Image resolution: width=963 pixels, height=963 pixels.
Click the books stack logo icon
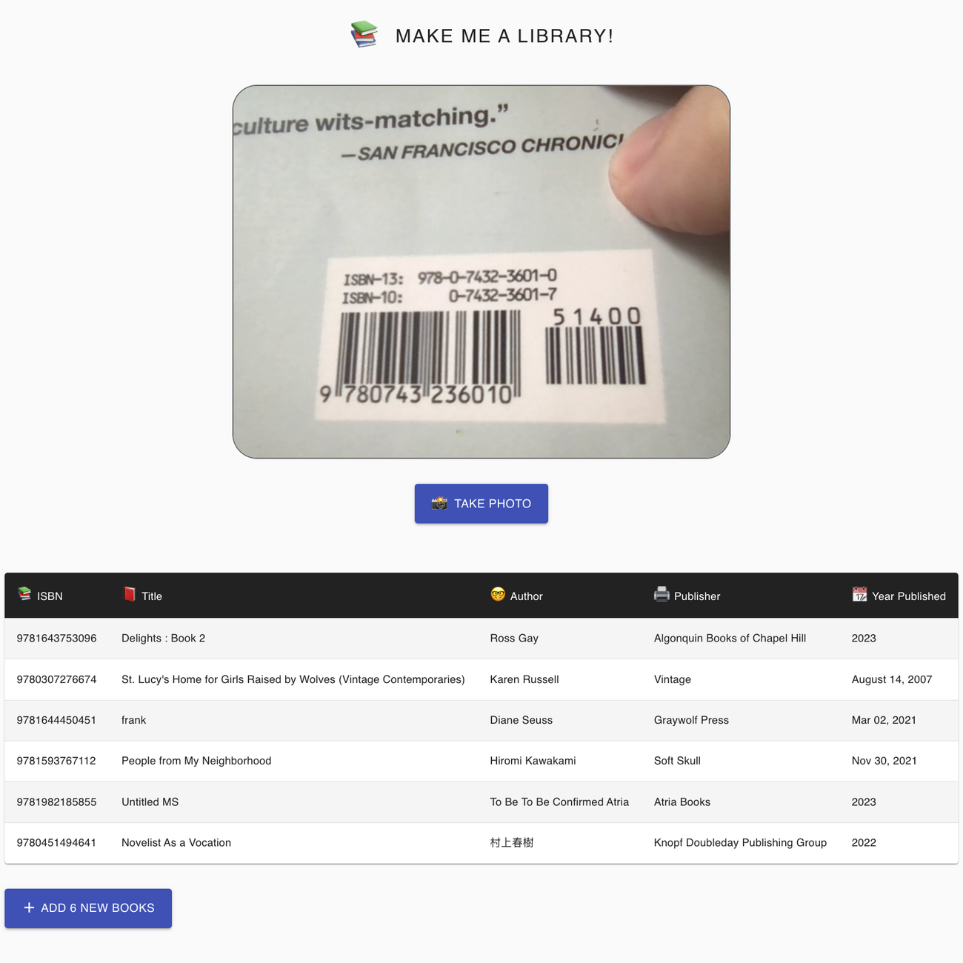point(364,35)
